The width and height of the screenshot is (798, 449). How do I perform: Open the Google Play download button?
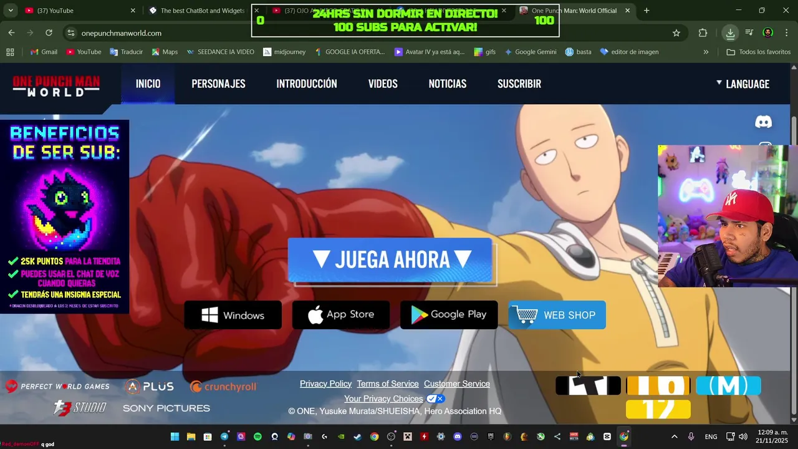449,315
